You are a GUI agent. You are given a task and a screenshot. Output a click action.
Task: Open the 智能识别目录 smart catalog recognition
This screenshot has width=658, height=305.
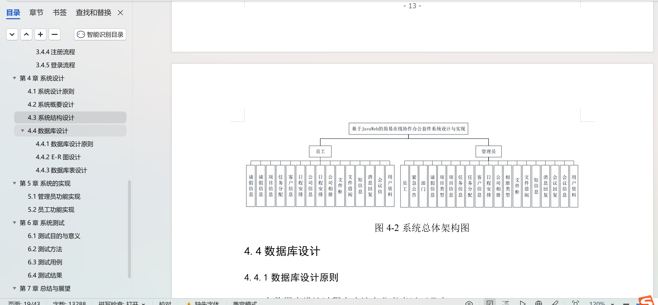click(x=100, y=34)
